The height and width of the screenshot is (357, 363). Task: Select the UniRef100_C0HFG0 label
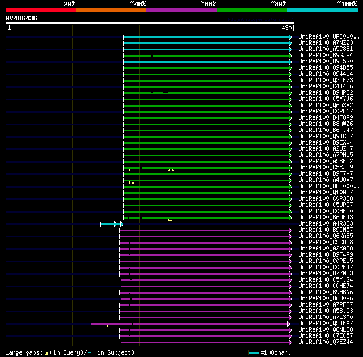(x=326, y=211)
